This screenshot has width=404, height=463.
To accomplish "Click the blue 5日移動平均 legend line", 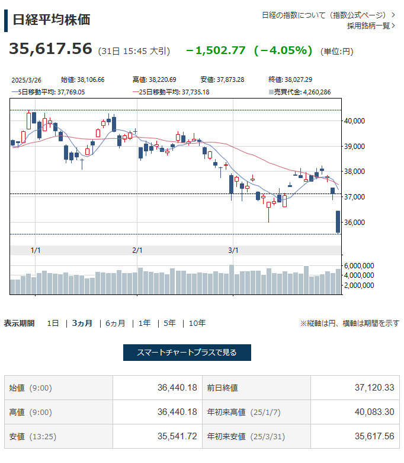I will tap(15, 92).
